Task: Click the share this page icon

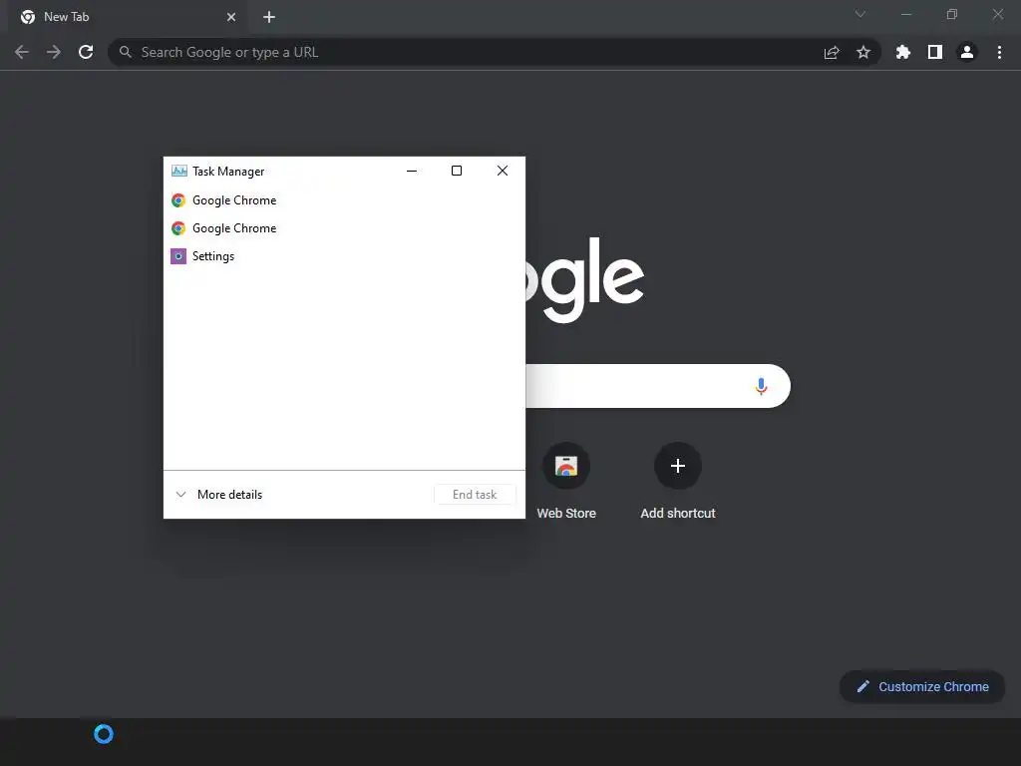Action: (831, 52)
